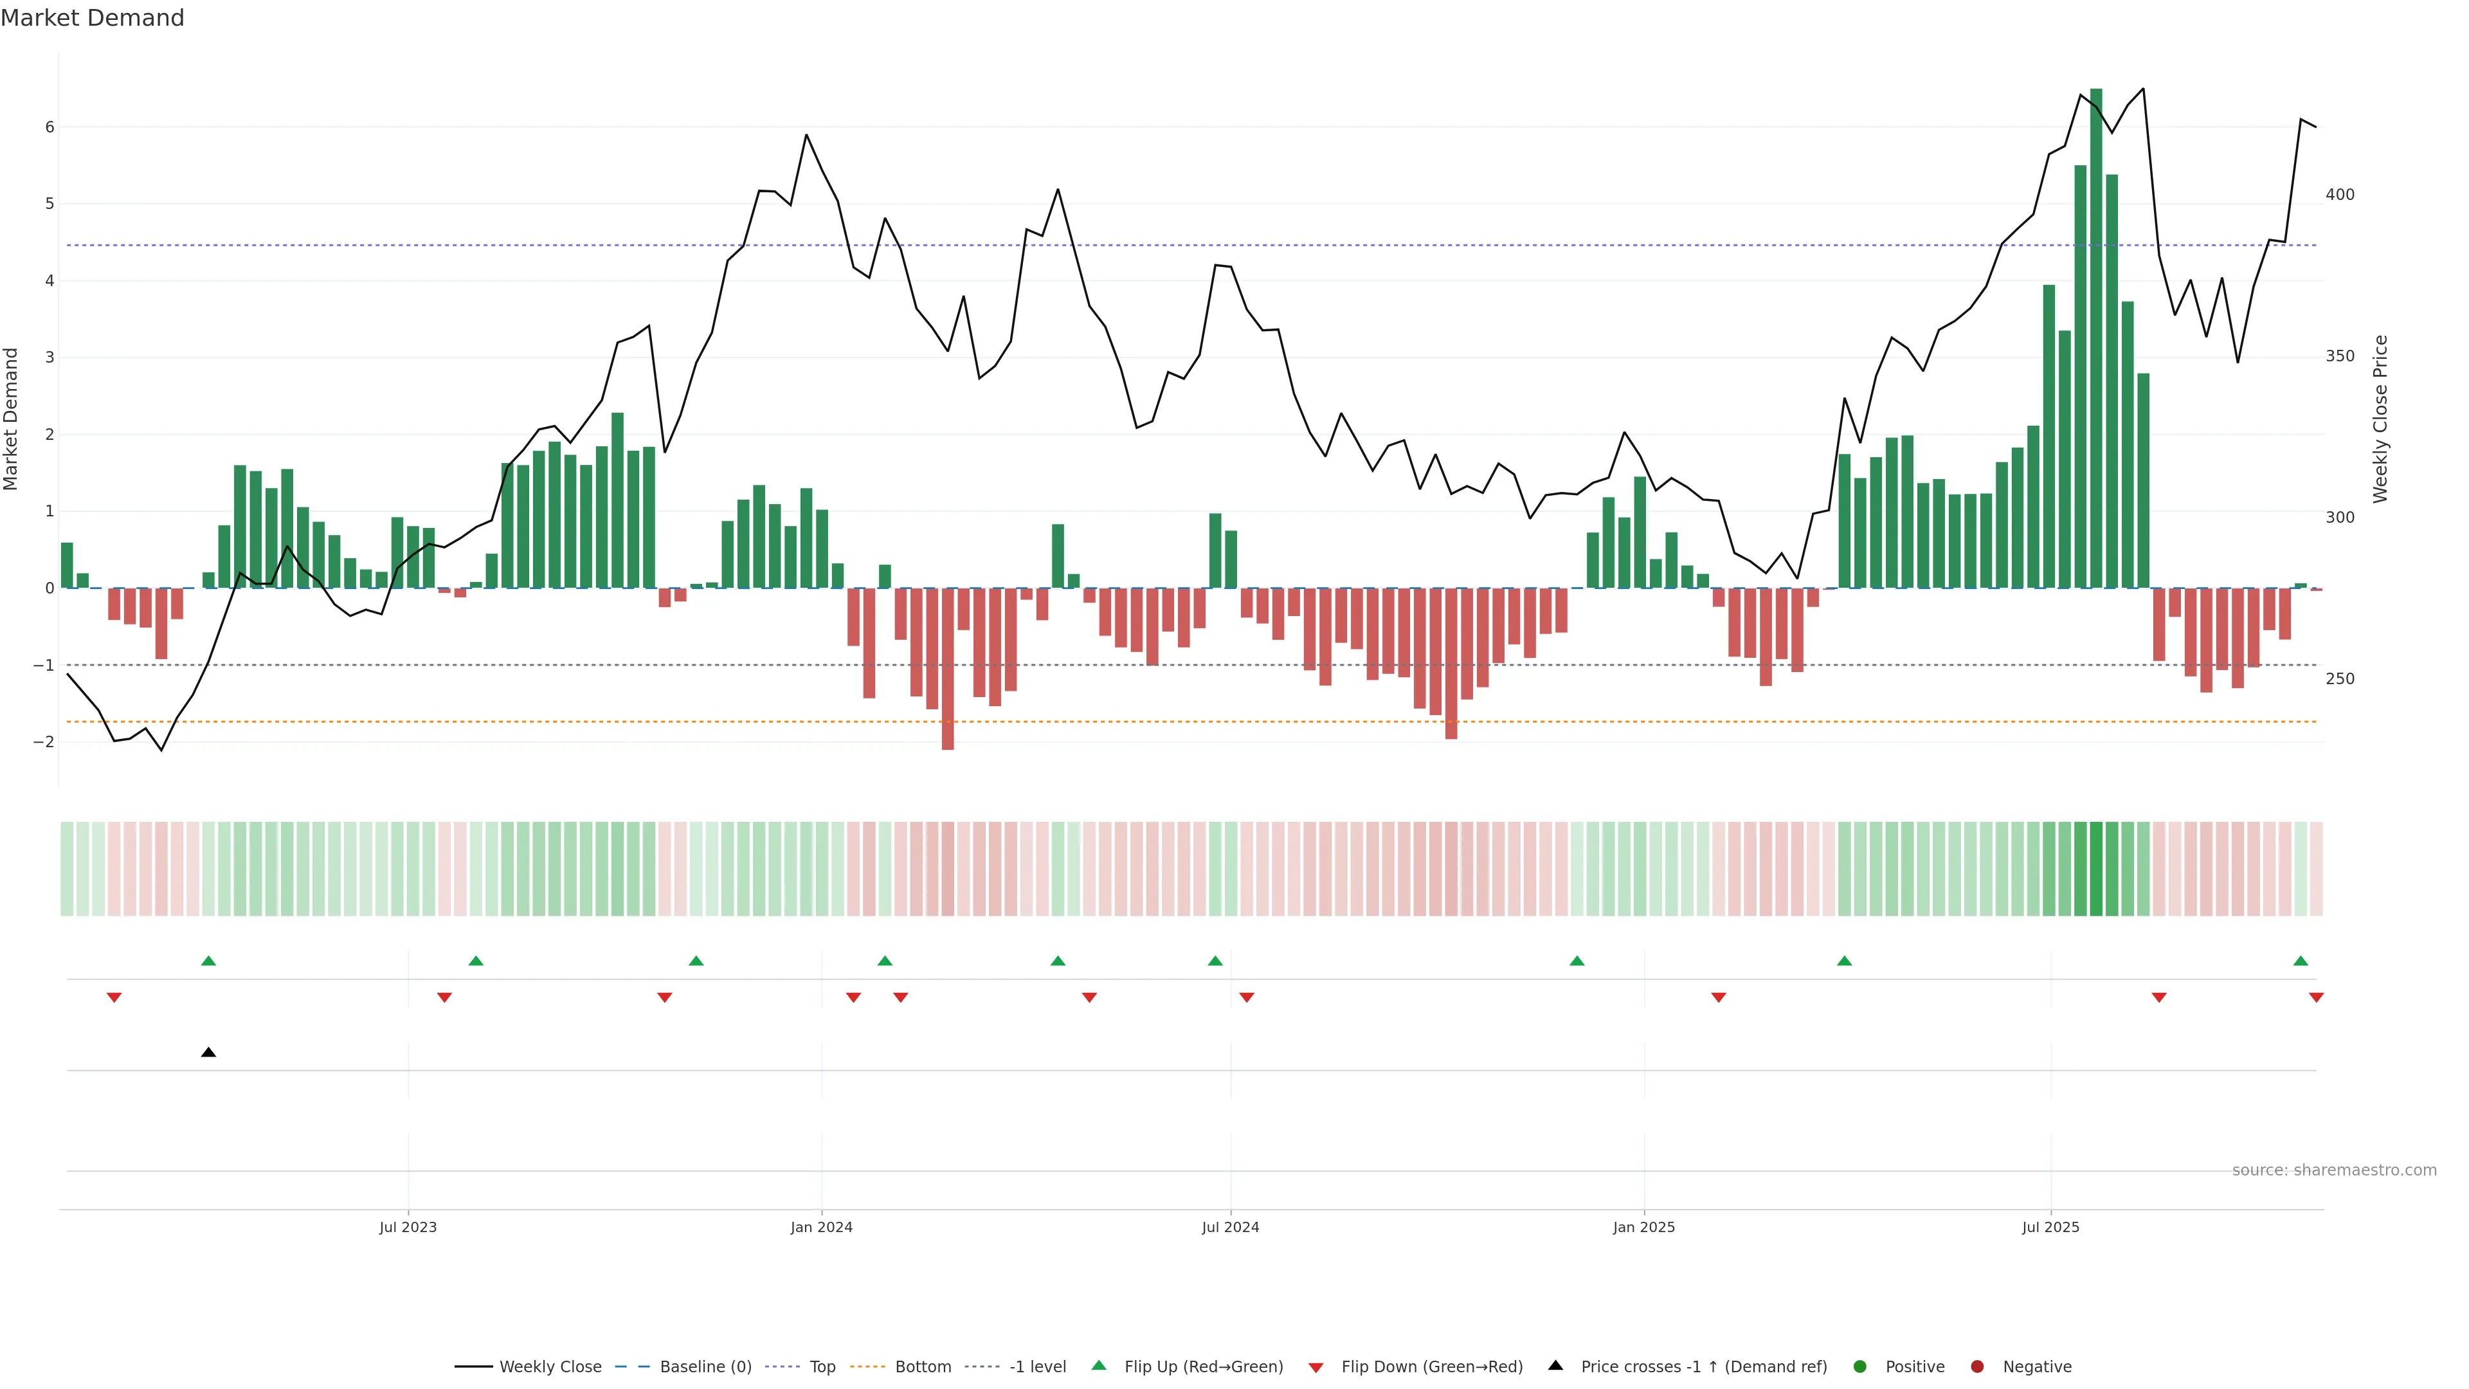Click the red Flip Down legend triangle

[x=1316, y=1367]
